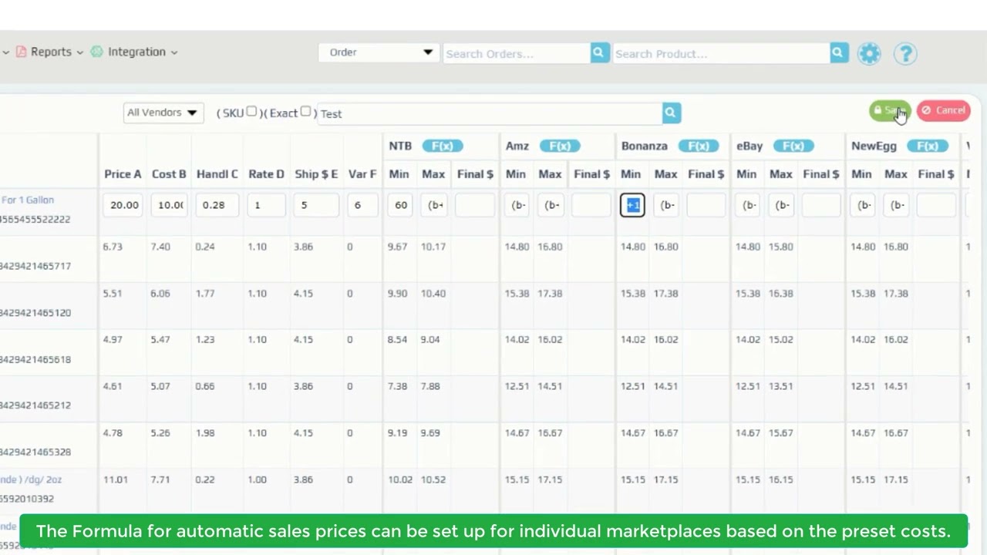Click the vendor filter search icon
The width and height of the screenshot is (987, 555).
click(671, 113)
